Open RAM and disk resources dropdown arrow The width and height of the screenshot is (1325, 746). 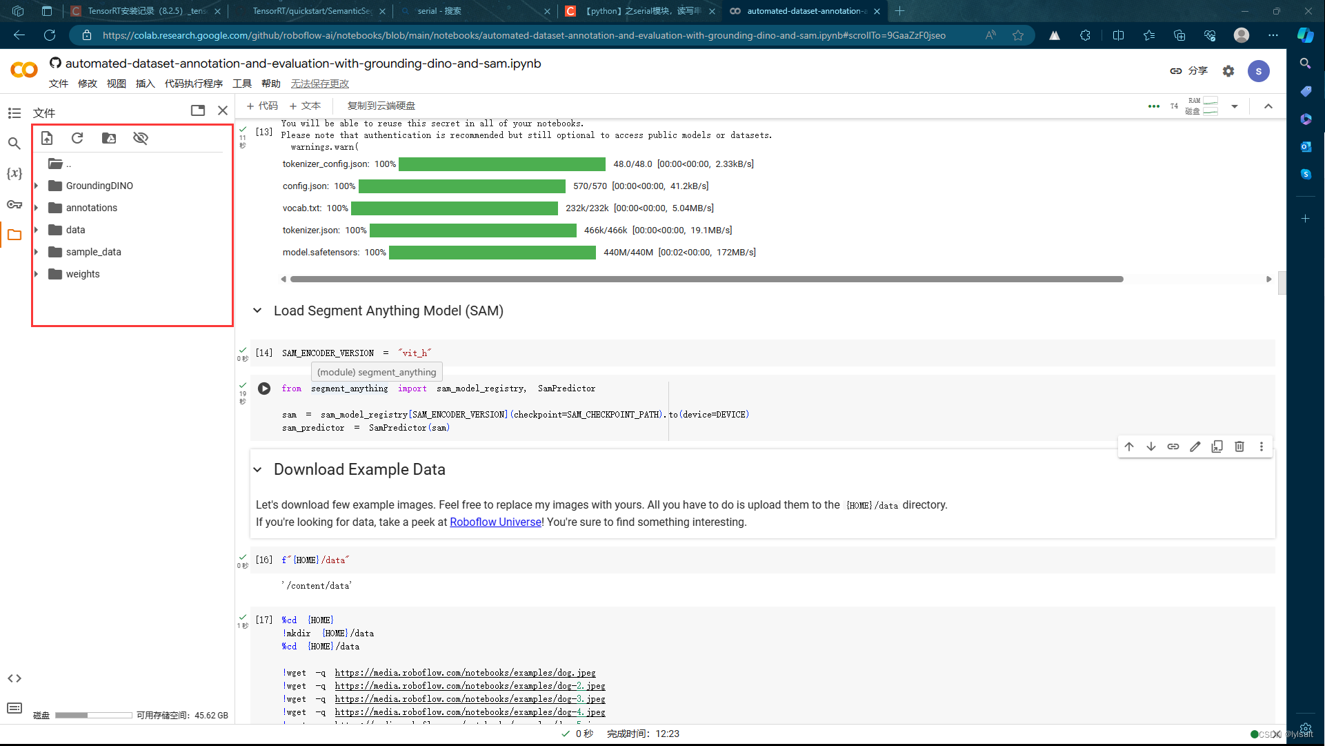pos(1235,106)
